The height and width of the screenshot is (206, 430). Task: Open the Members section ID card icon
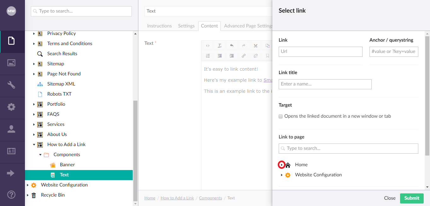click(11, 151)
